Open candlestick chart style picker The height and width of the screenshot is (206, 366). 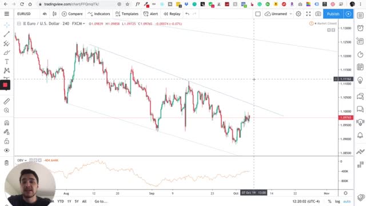[54, 14]
